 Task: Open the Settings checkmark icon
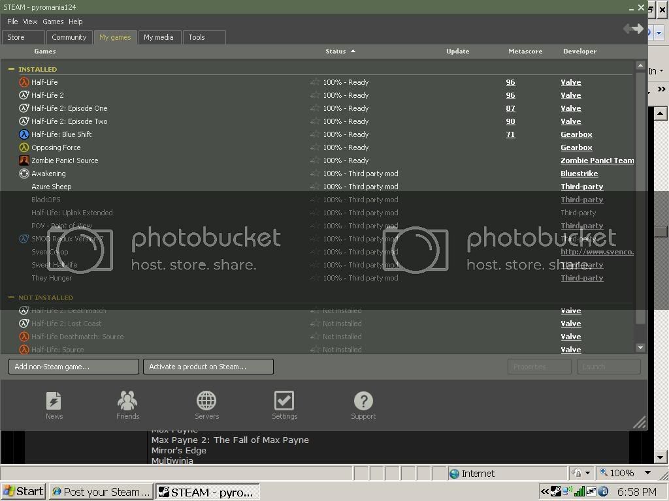(x=284, y=401)
